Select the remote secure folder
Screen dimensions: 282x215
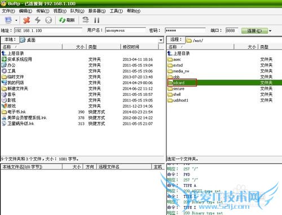(x=176, y=89)
